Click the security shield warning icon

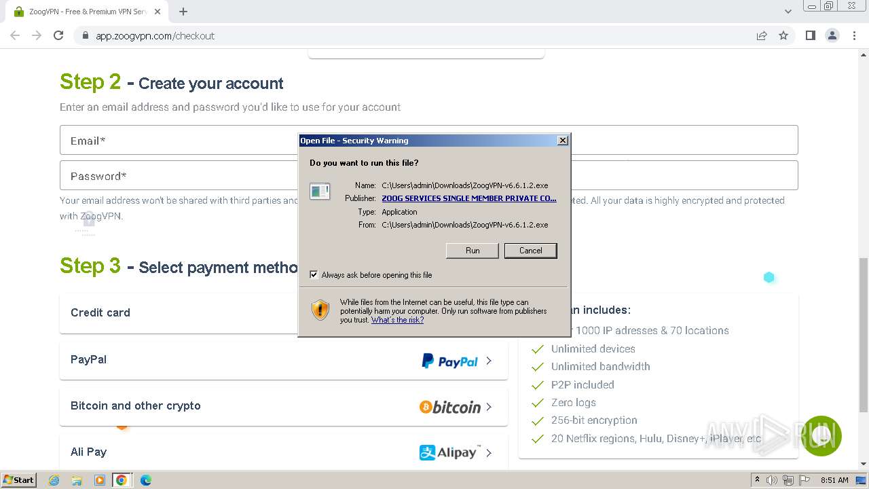point(320,310)
